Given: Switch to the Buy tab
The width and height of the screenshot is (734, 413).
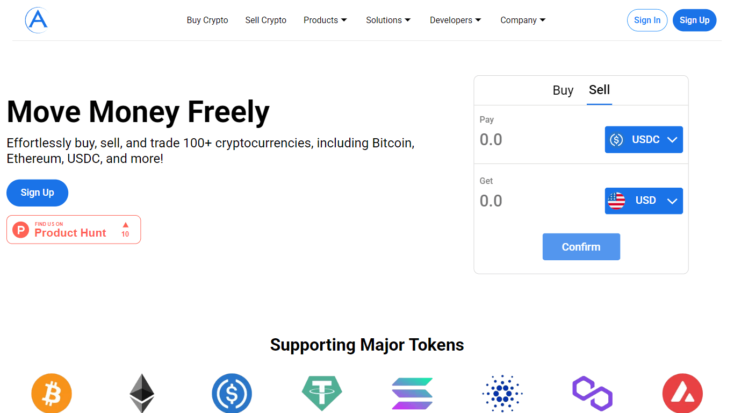Looking at the screenshot, I should click(x=563, y=90).
